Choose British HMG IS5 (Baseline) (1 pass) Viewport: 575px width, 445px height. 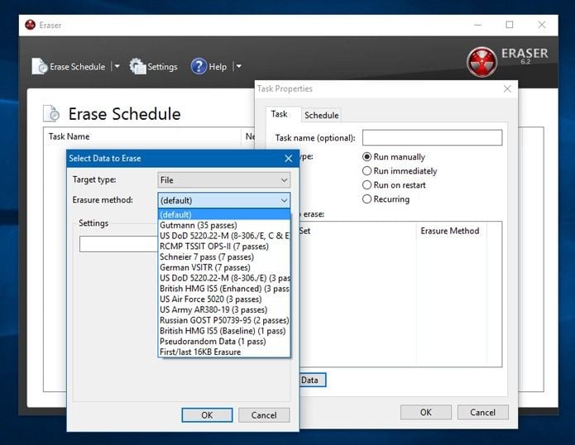click(x=224, y=331)
